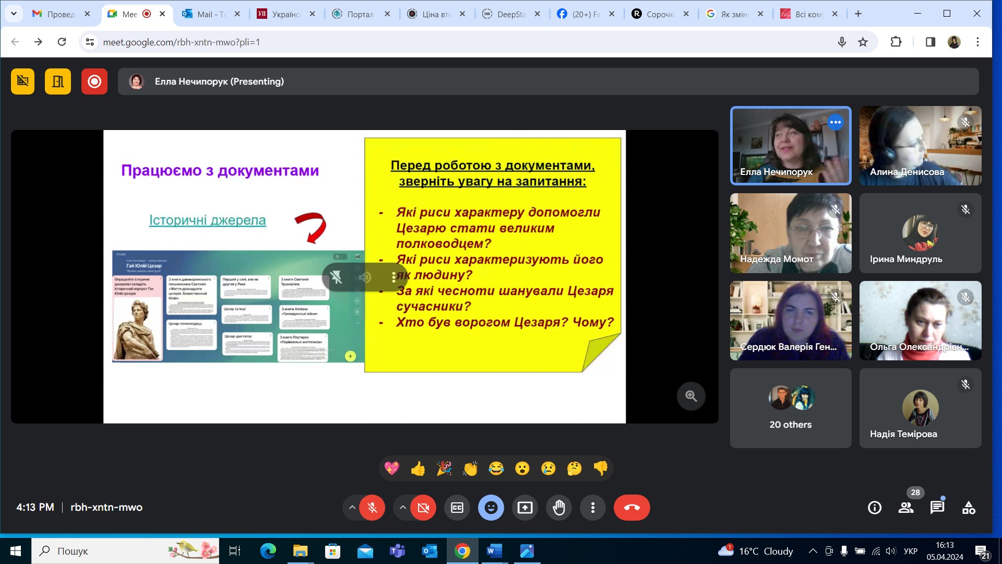Zoom in on the presentation
This screenshot has width=1002, height=564.
[691, 396]
